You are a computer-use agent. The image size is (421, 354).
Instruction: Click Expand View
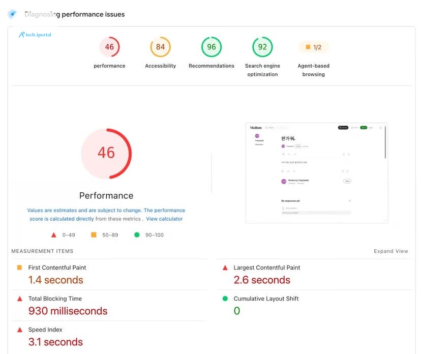(391, 251)
